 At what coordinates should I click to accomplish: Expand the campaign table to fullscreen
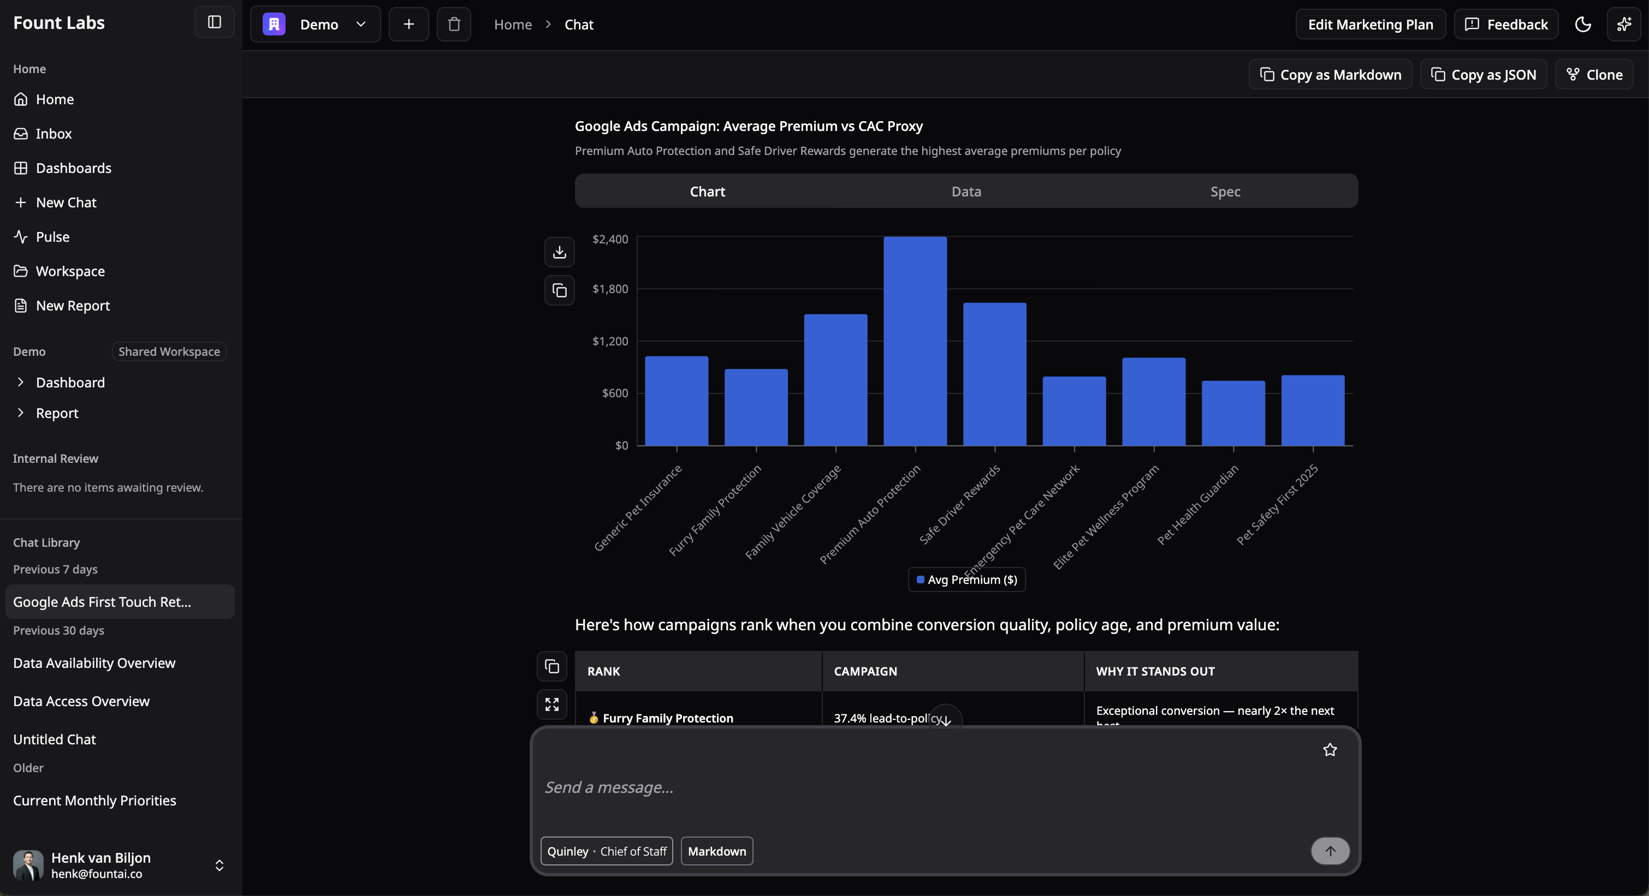click(551, 704)
